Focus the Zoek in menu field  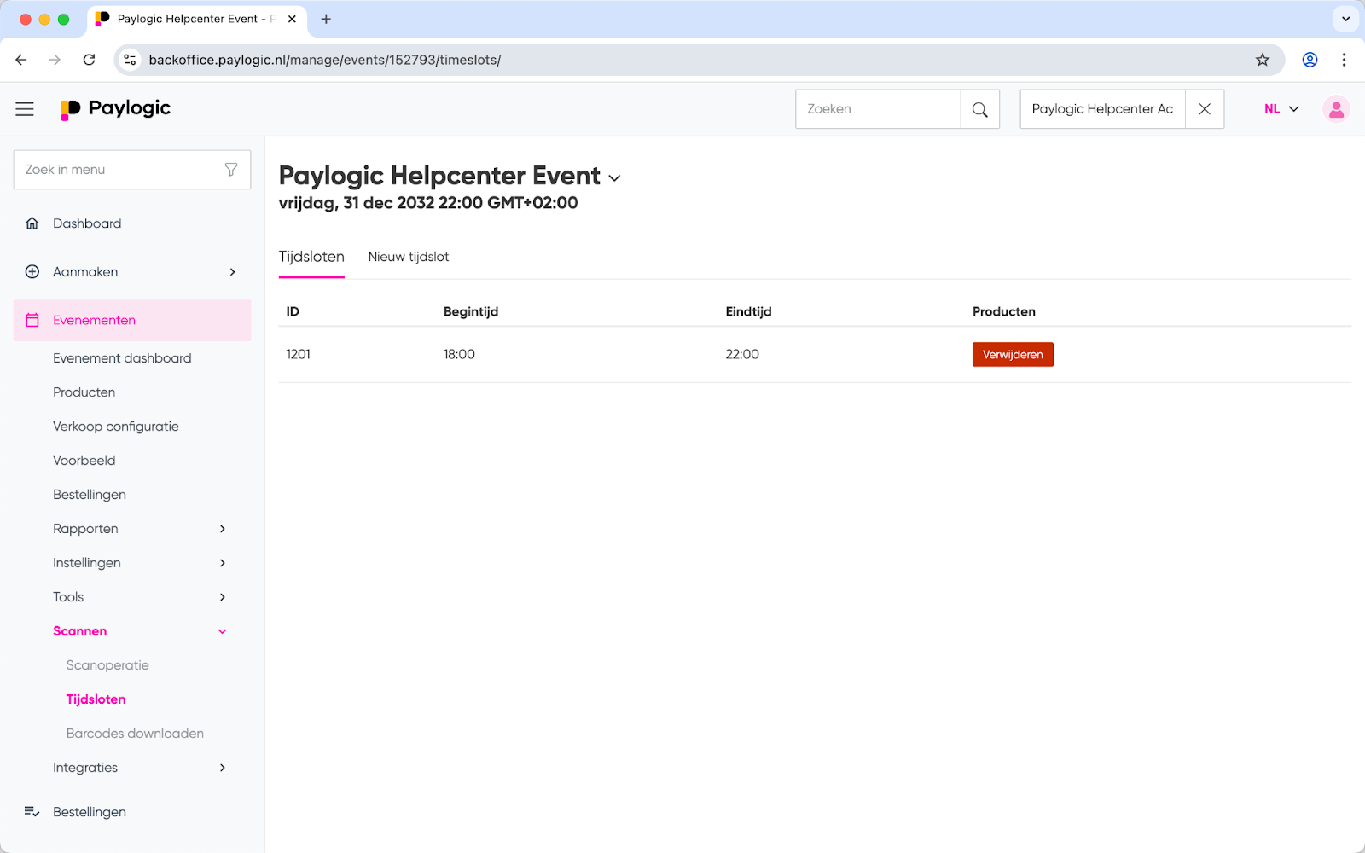(132, 170)
